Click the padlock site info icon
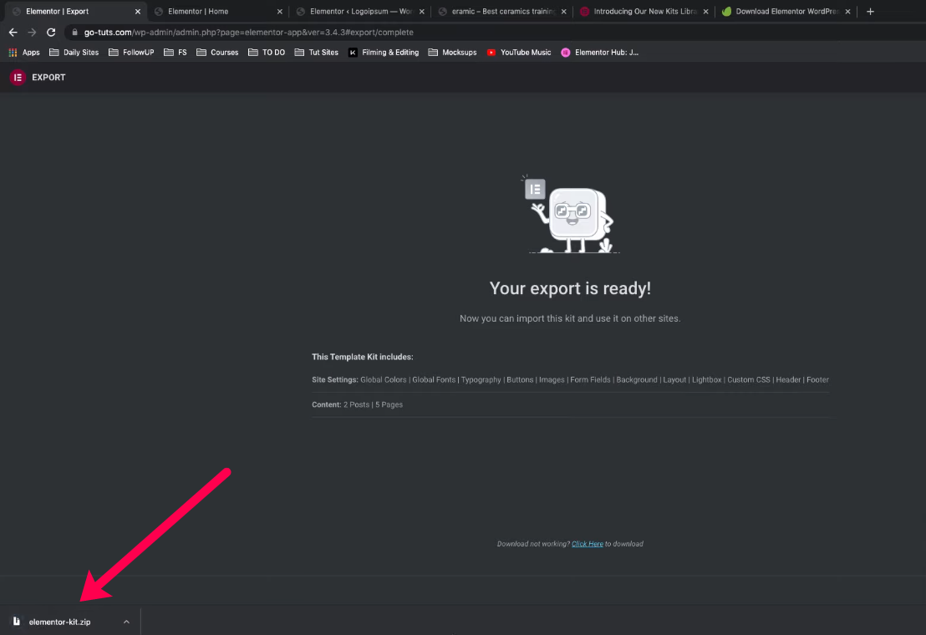 click(x=74, y=33)
